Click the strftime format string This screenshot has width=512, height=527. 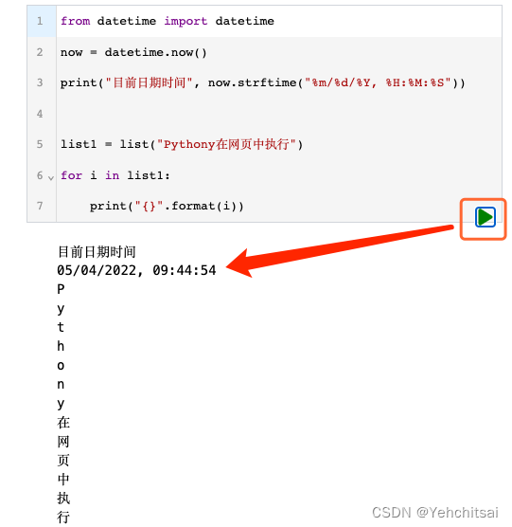pos(378,82)
